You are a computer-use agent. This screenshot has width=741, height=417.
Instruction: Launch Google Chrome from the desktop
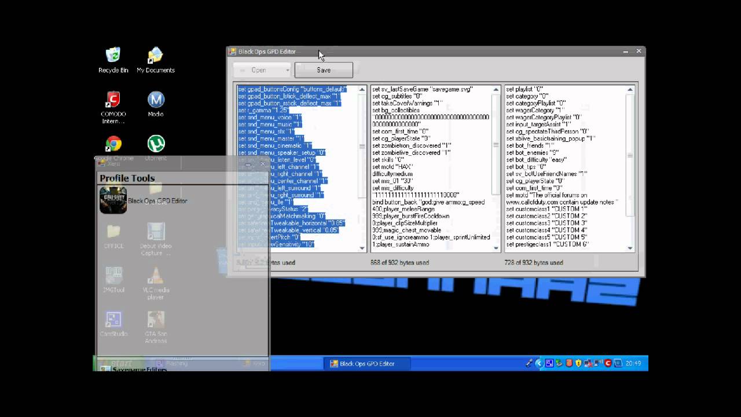(x=113, y=148)
